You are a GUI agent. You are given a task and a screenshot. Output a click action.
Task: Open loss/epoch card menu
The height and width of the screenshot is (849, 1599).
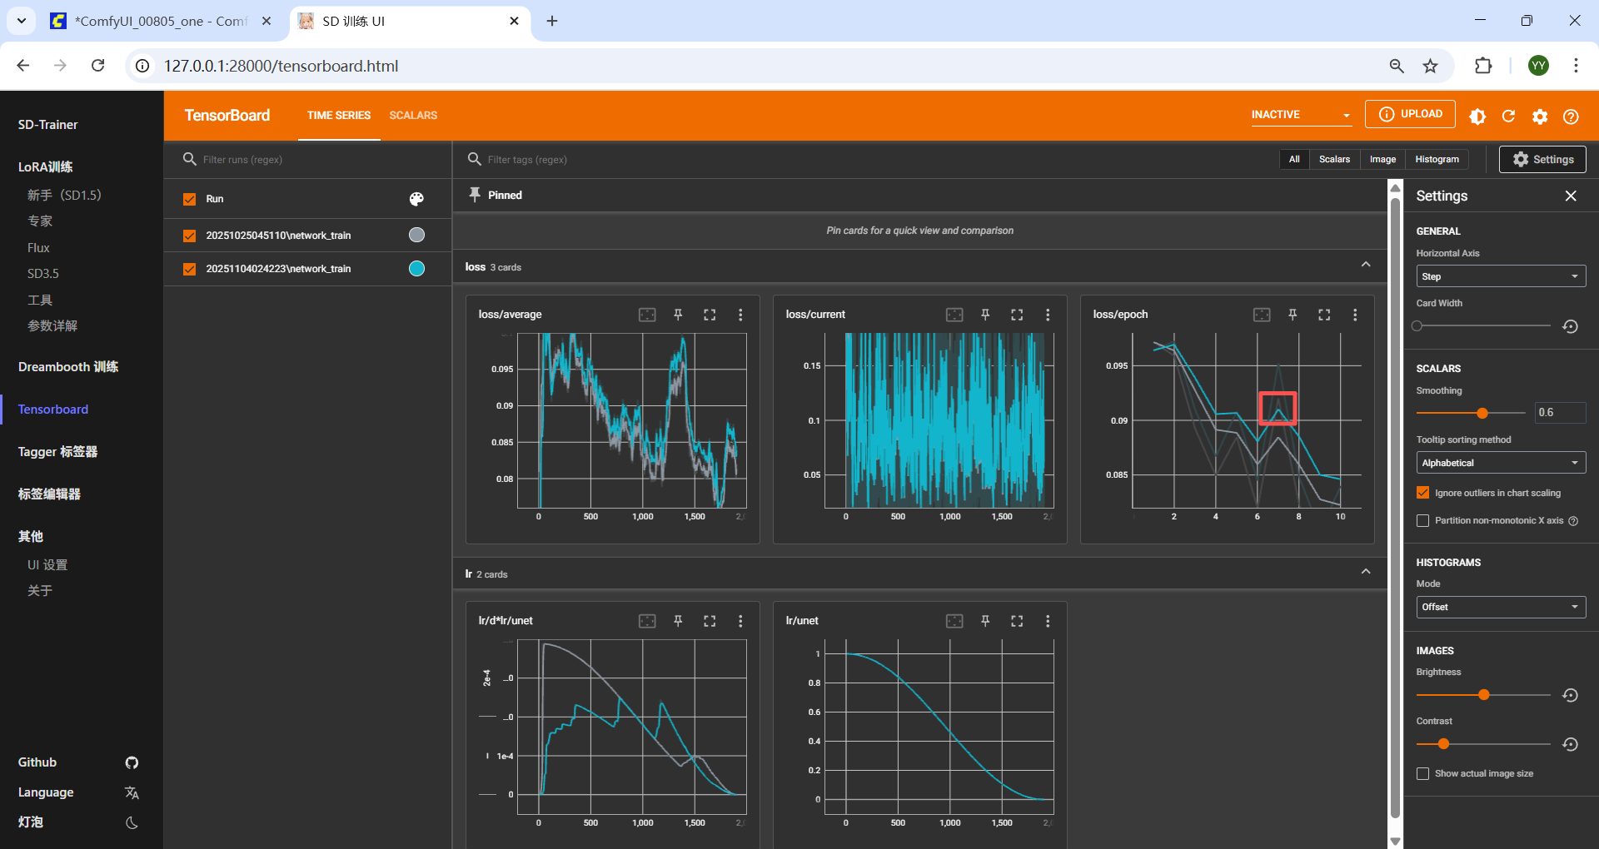pos(1355,315)
